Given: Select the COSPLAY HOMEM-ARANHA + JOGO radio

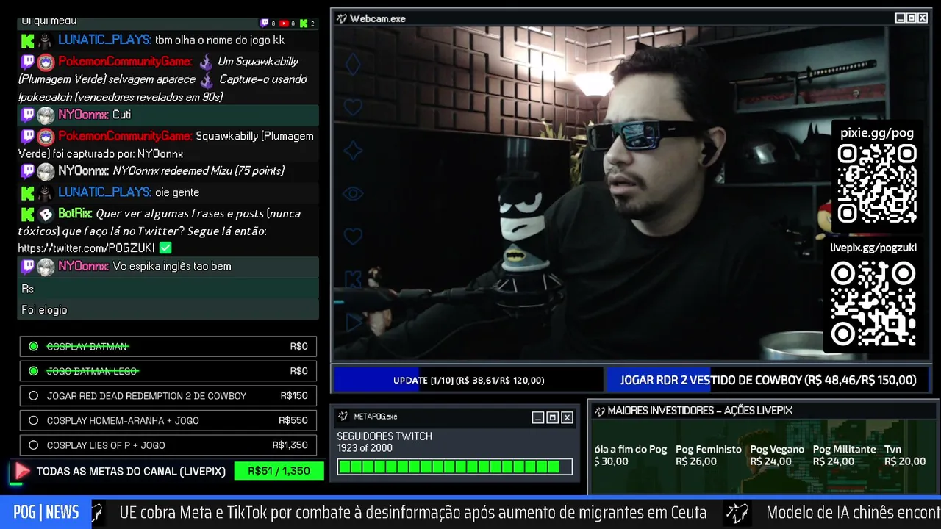Looking at the screenshot, I should (33, 421).
